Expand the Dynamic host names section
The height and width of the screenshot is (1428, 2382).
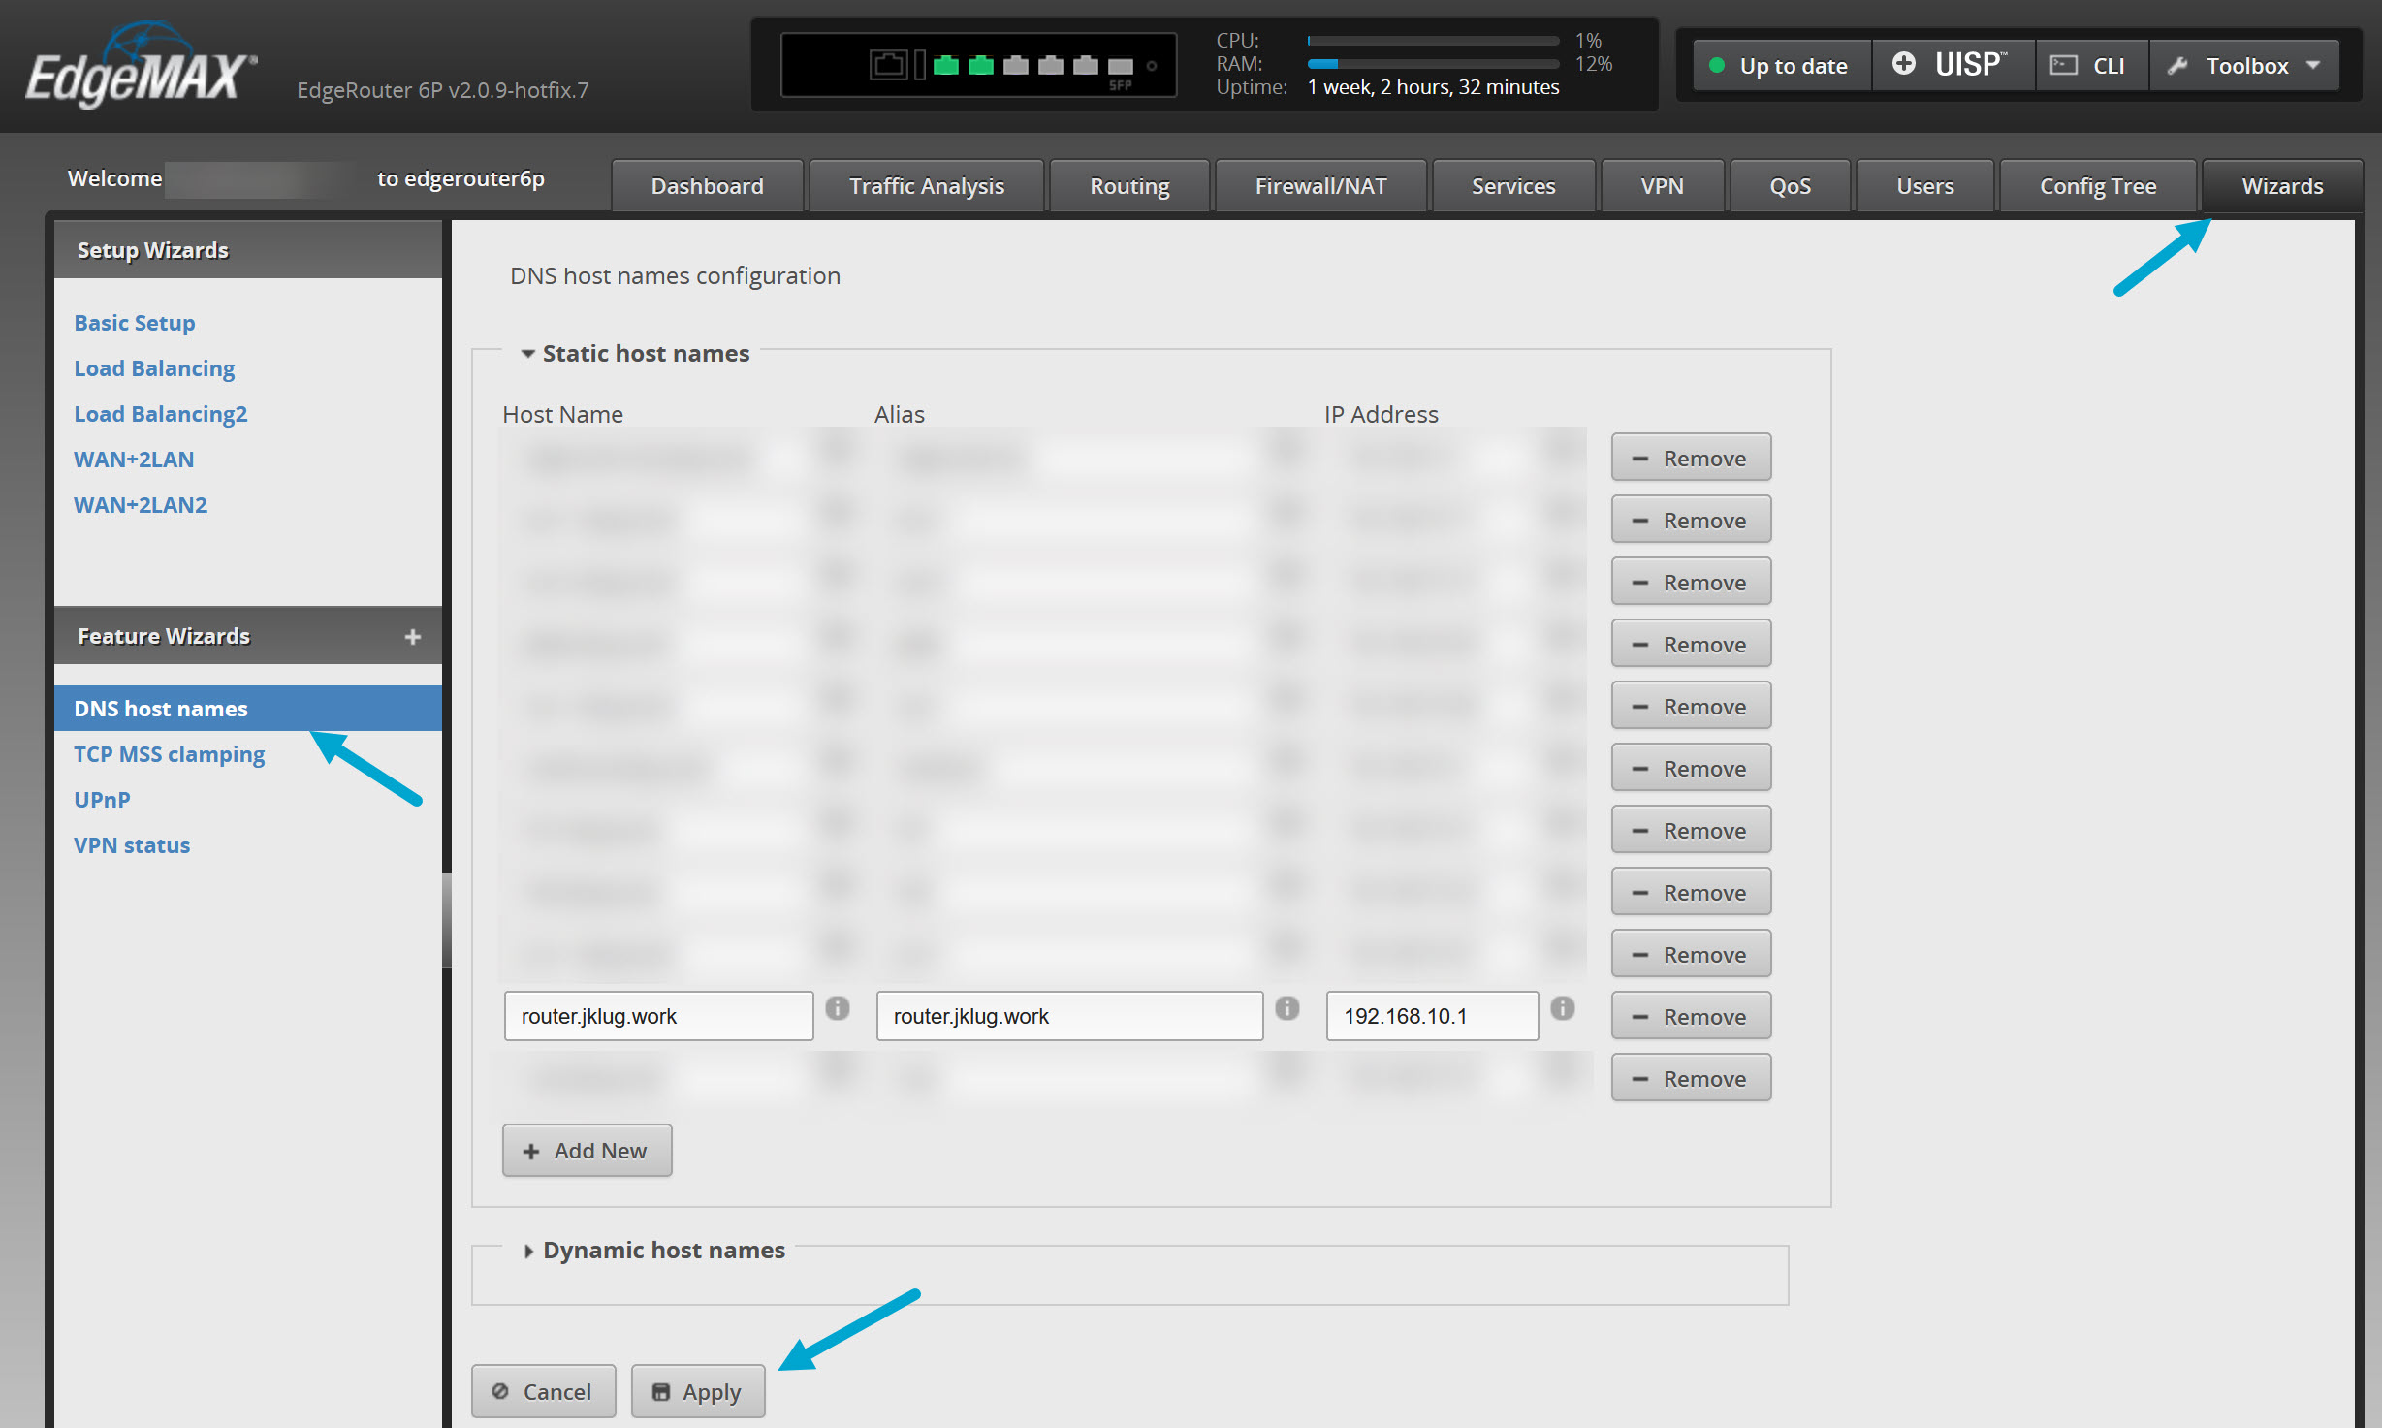pyautogui.click(x=528, y=1251)
